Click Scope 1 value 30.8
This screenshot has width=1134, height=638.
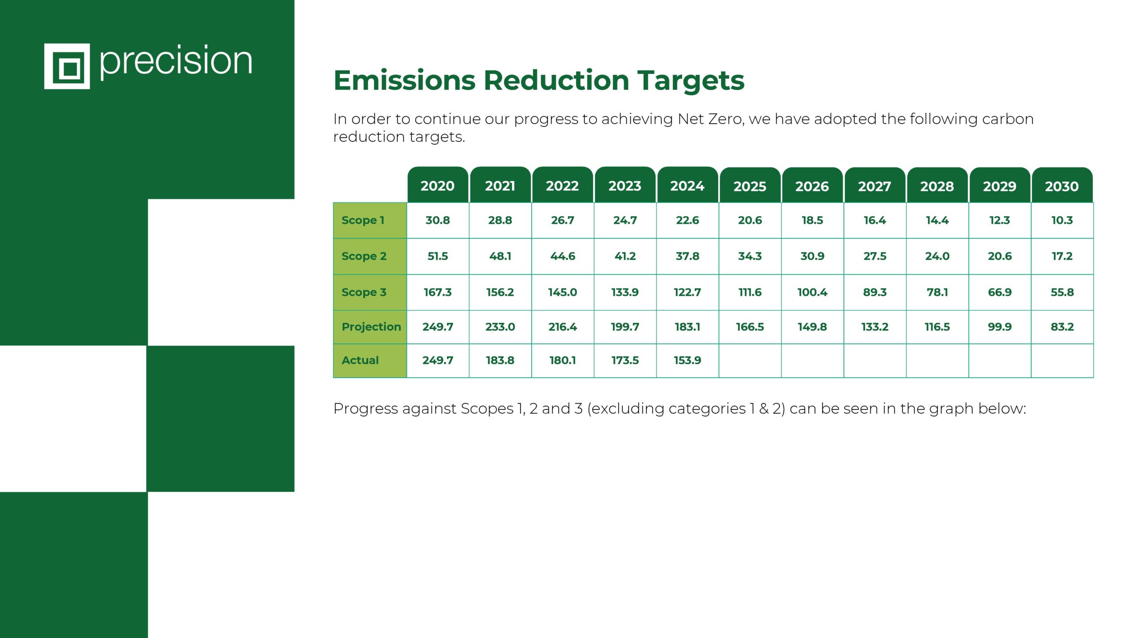(438, 220)
